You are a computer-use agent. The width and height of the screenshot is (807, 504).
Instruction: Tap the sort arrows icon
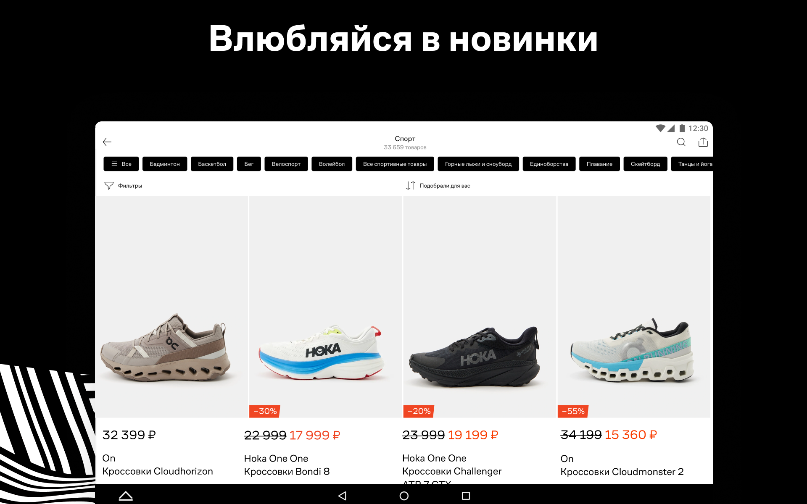pyautogui.click(x=410, y=186)
